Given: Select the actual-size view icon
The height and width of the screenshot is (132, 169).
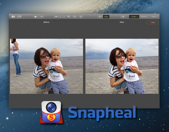Looking at the screenshot, I should (x=56, y=17).
